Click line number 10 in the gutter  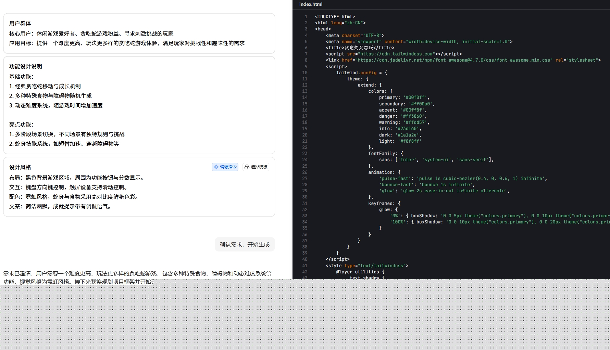(304, 73)
